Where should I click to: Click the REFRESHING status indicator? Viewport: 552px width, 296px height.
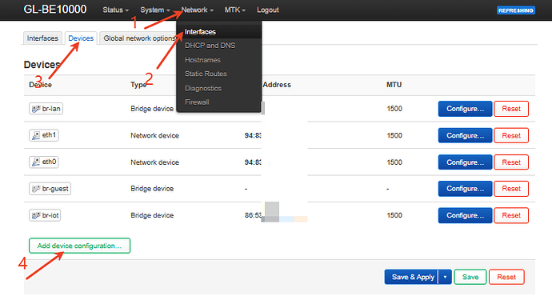click(516, 10)
